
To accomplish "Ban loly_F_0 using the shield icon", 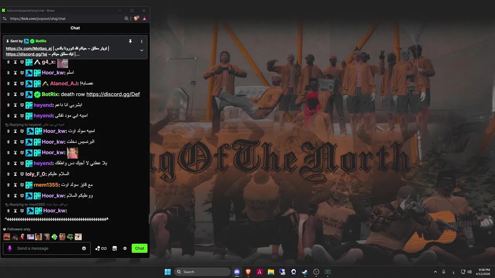I will [x=22, y=174].
